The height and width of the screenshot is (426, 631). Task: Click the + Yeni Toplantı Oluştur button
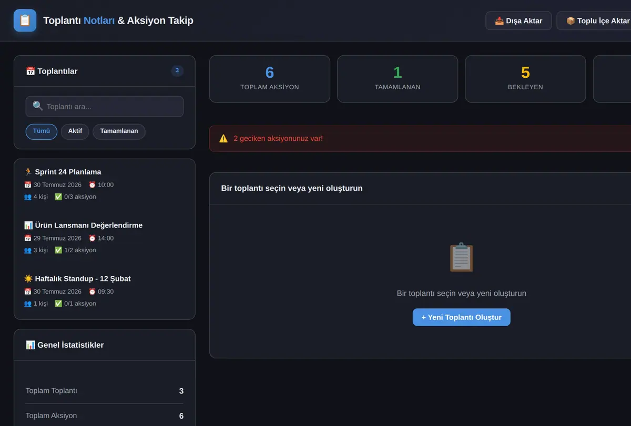point(461,317)
